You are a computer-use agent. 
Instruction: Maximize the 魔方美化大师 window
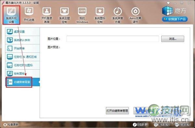182,3
